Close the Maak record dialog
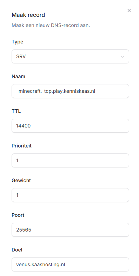139x276 pixels. [x=129, y=11]
